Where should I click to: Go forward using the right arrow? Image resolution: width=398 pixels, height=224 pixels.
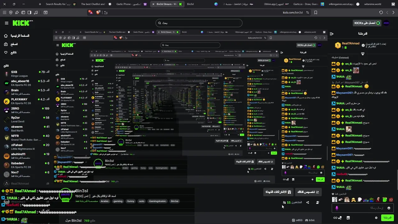pos(393,12)
